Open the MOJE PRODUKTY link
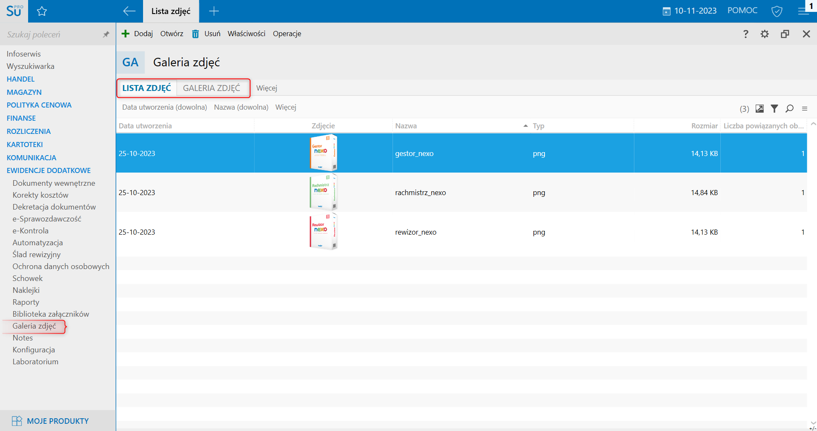Viewport: 817px width, 431px height. point(57,421)
